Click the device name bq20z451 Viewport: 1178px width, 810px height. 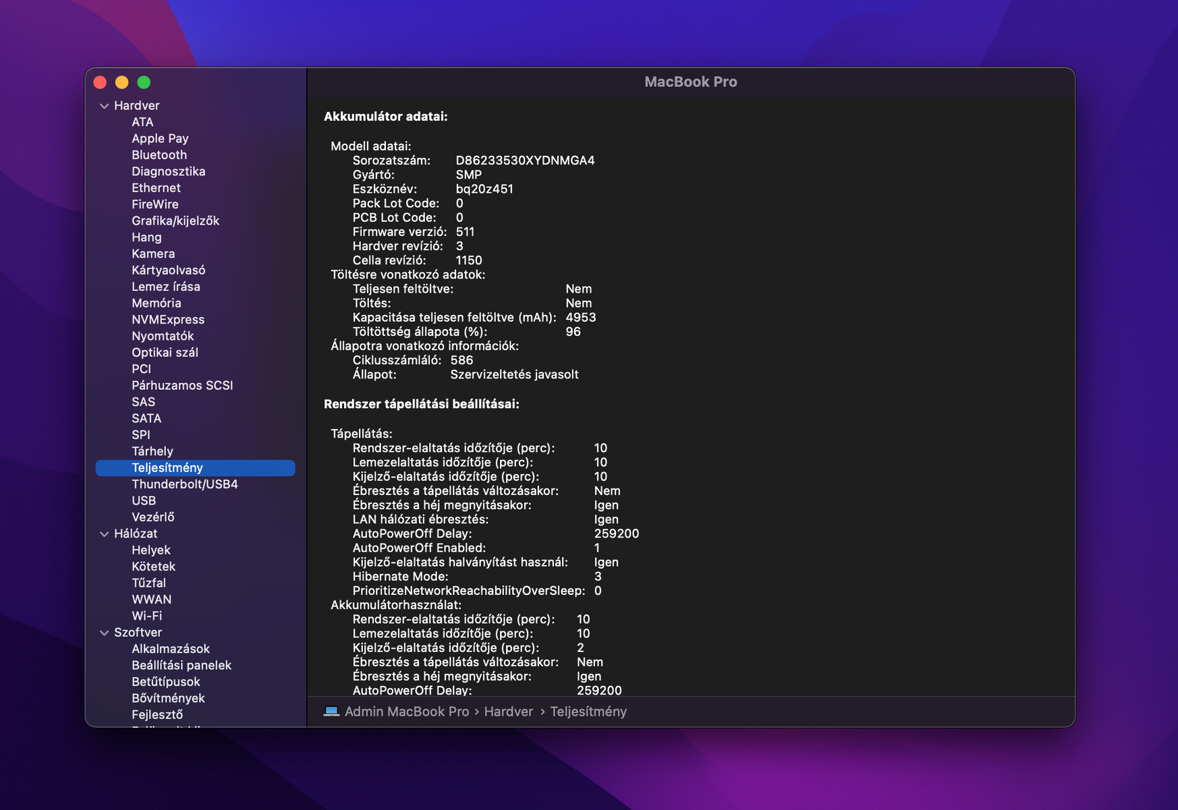tap(484, 189)
